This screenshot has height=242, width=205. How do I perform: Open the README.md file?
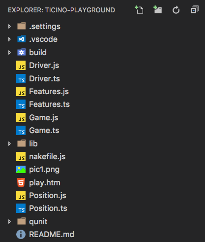click(52, 235)
